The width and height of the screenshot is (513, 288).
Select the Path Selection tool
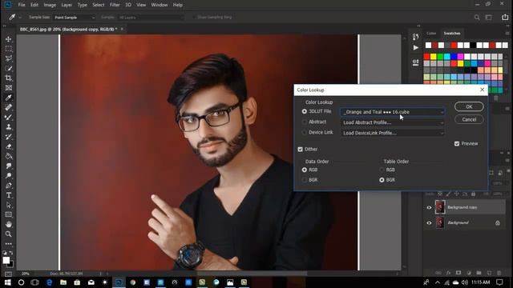9,205
